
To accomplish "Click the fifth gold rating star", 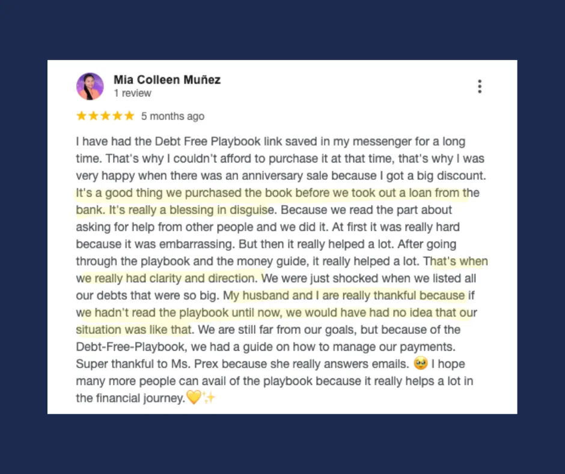I will [x=129, y=116].
